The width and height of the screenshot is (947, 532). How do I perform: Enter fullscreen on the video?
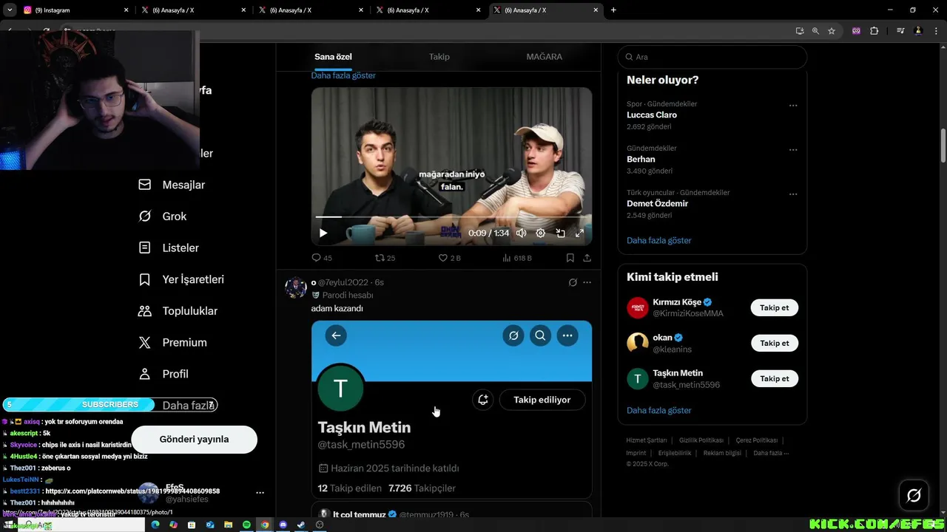(579, 233)
